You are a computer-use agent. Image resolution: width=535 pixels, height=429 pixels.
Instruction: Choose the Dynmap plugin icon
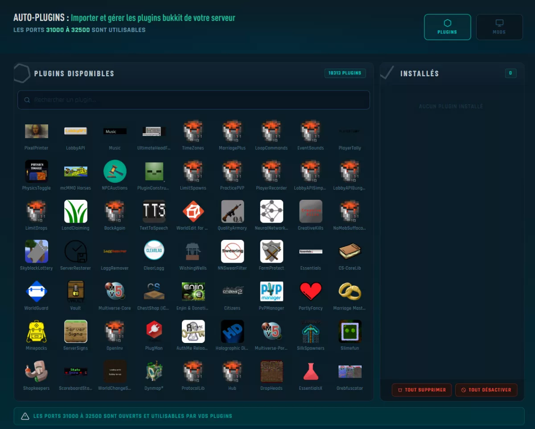pos(154,372)
